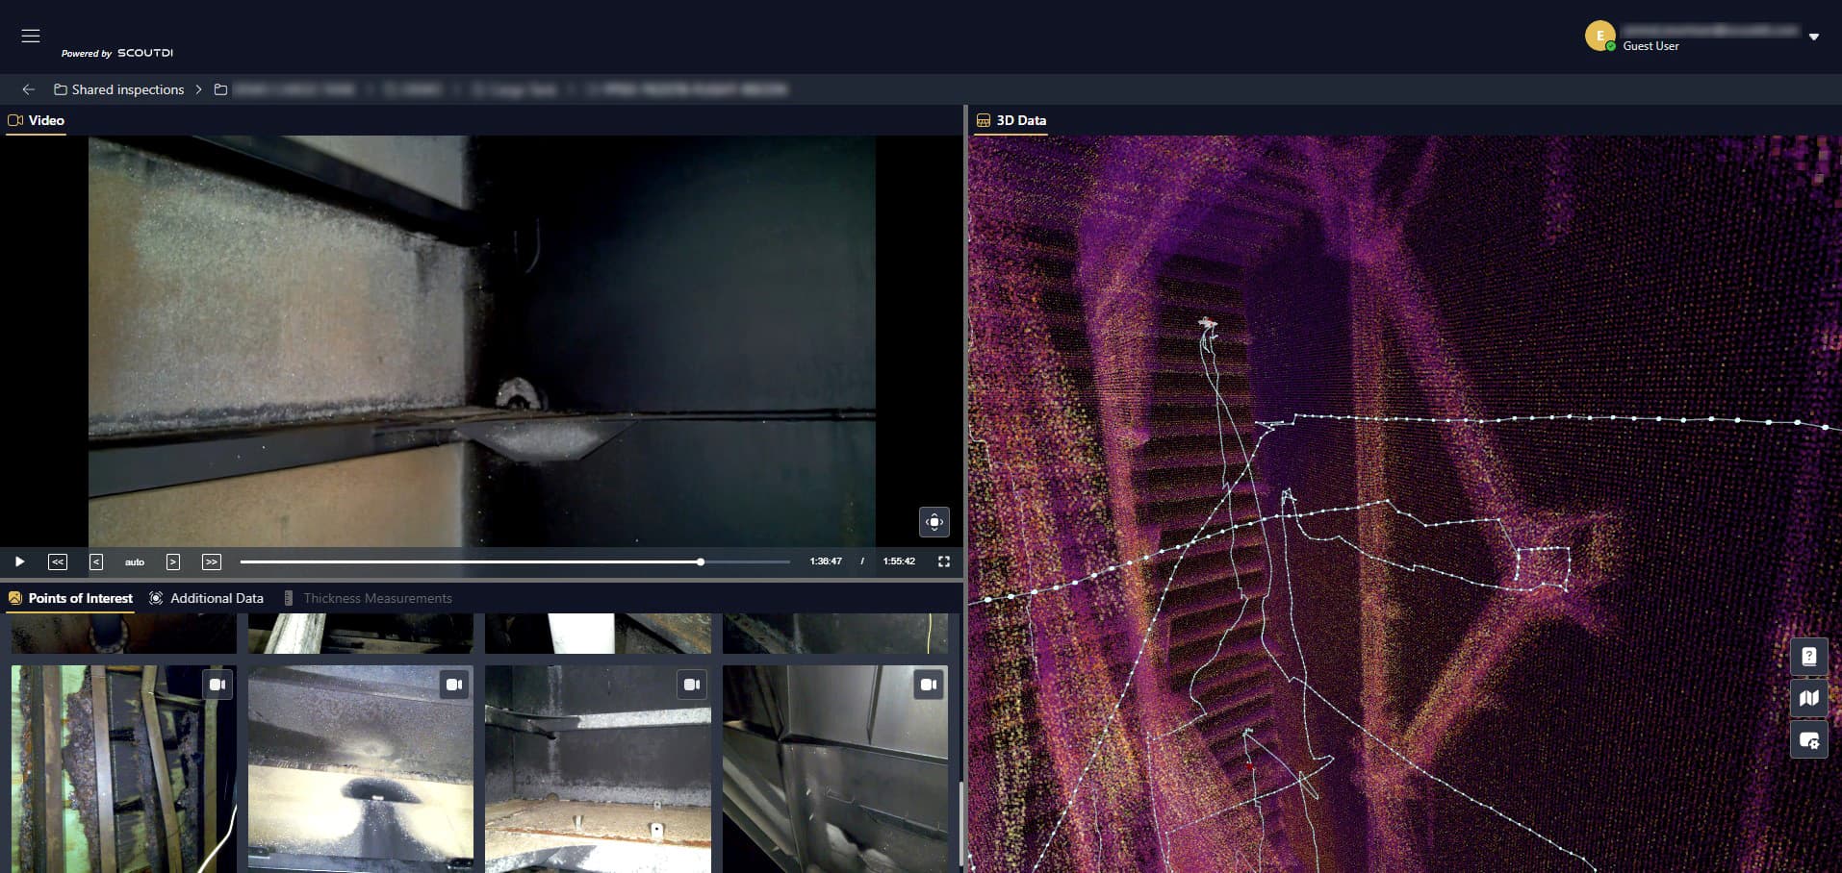Expand the Shared inspections breadcrumb chevron
Screen dimensions: 1842x873
pyautogui.click(x=199, y=89)
